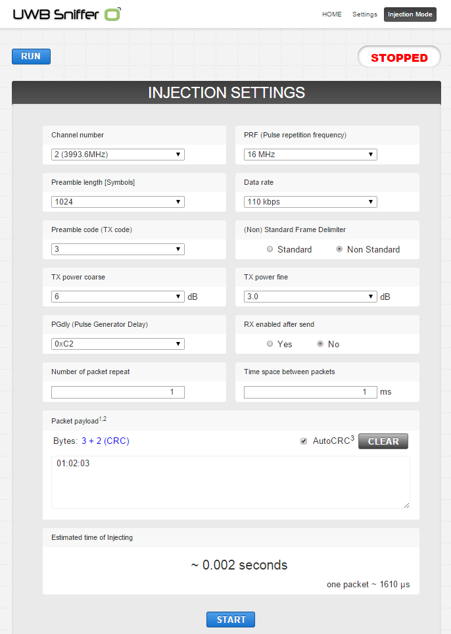
Task: Open the TX power fine dropdown
Action: point(310,296)
